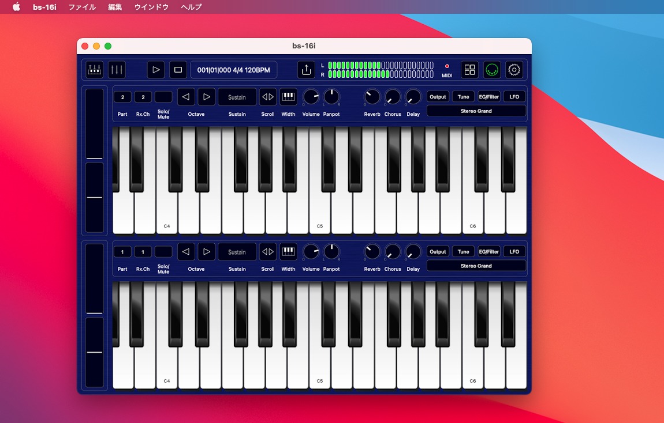Shift upper keyboard octave down
This screenshot has width=664, height=423.
click(x=185, y=97)
